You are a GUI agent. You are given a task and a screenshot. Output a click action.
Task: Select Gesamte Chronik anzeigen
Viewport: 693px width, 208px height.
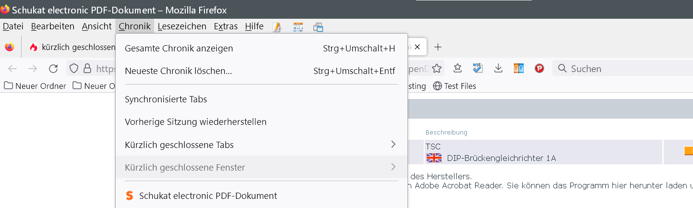pos(179,49)
